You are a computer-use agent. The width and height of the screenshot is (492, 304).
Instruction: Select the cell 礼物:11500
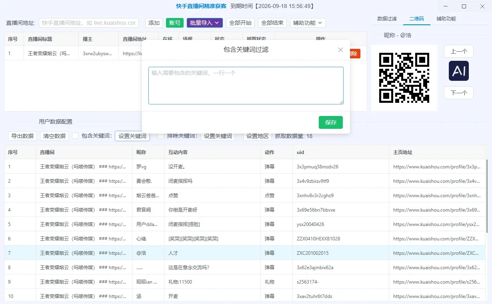(x=212, y=282)
